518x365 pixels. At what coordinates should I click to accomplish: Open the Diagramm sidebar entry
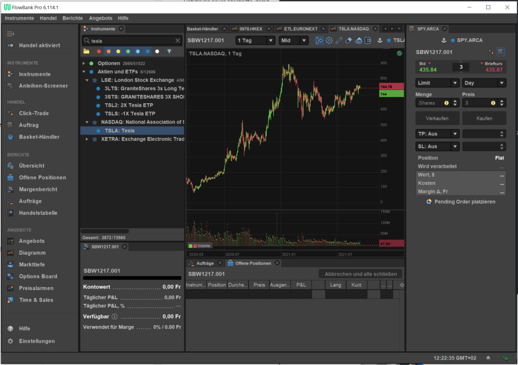pyautogui.click(x=32, y=253)
